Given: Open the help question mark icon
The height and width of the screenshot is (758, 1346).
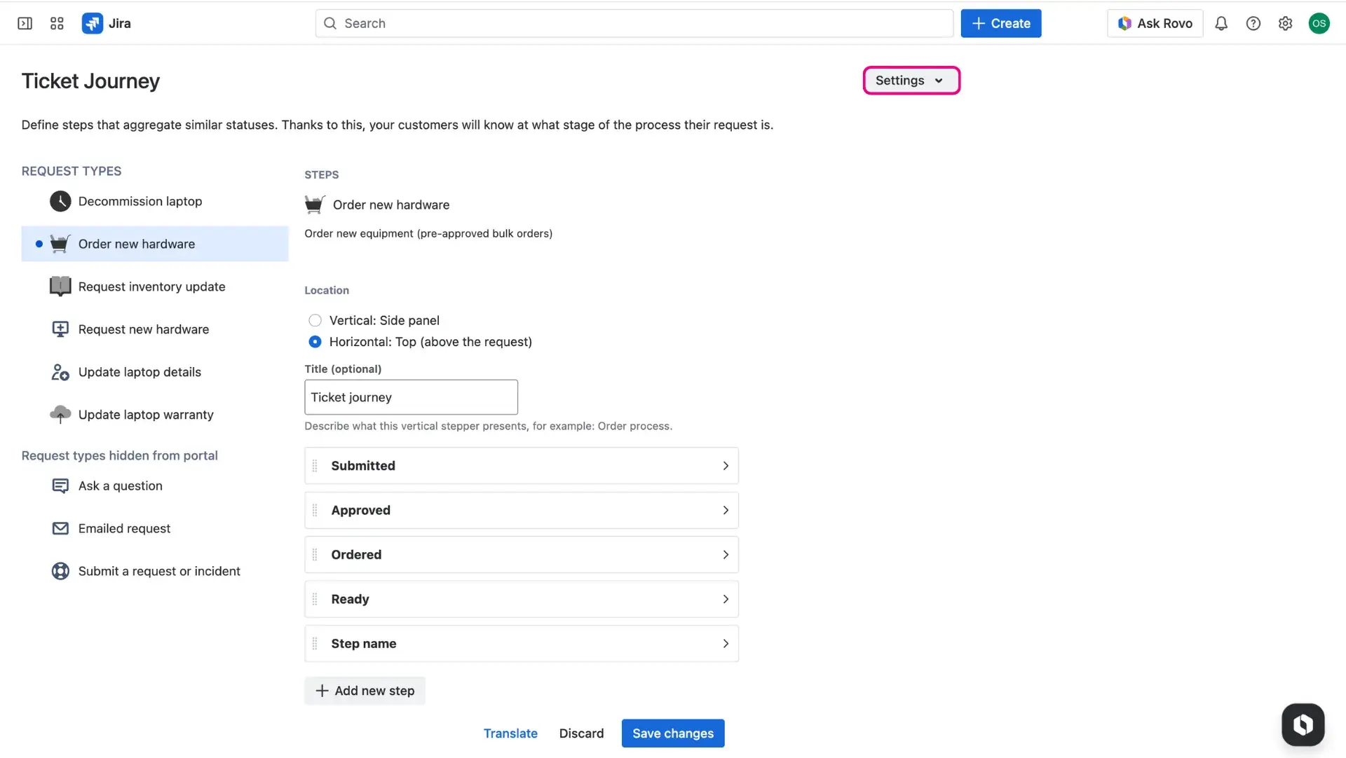Looking at the screenshot, I should coord(1253,23).
